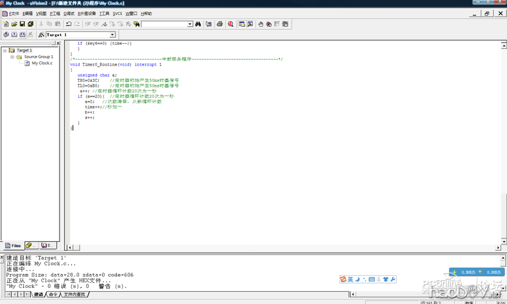This screenshot has width=507, height=304.
Task: Click the Print icon in toolbar
Action: [x=220, y=24]
